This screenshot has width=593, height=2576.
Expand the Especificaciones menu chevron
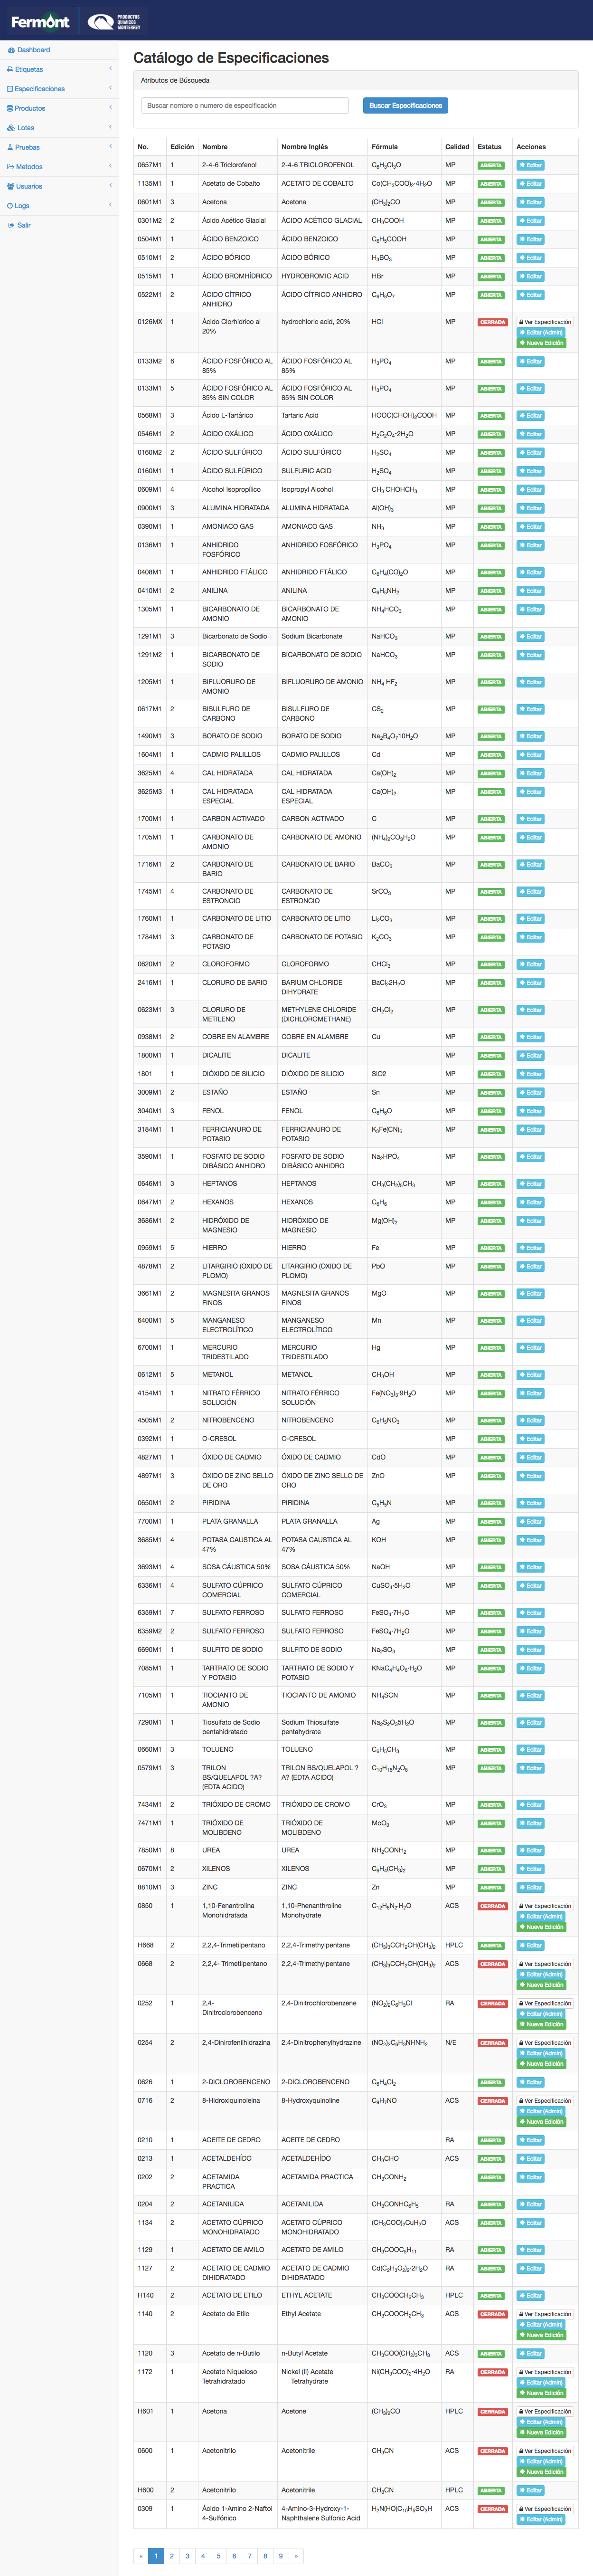[x=110, y=88]
